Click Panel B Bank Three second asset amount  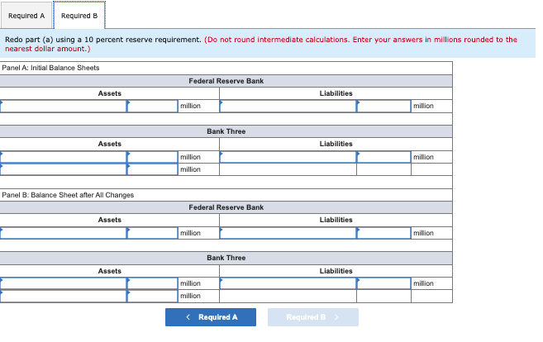coord(152,297)
